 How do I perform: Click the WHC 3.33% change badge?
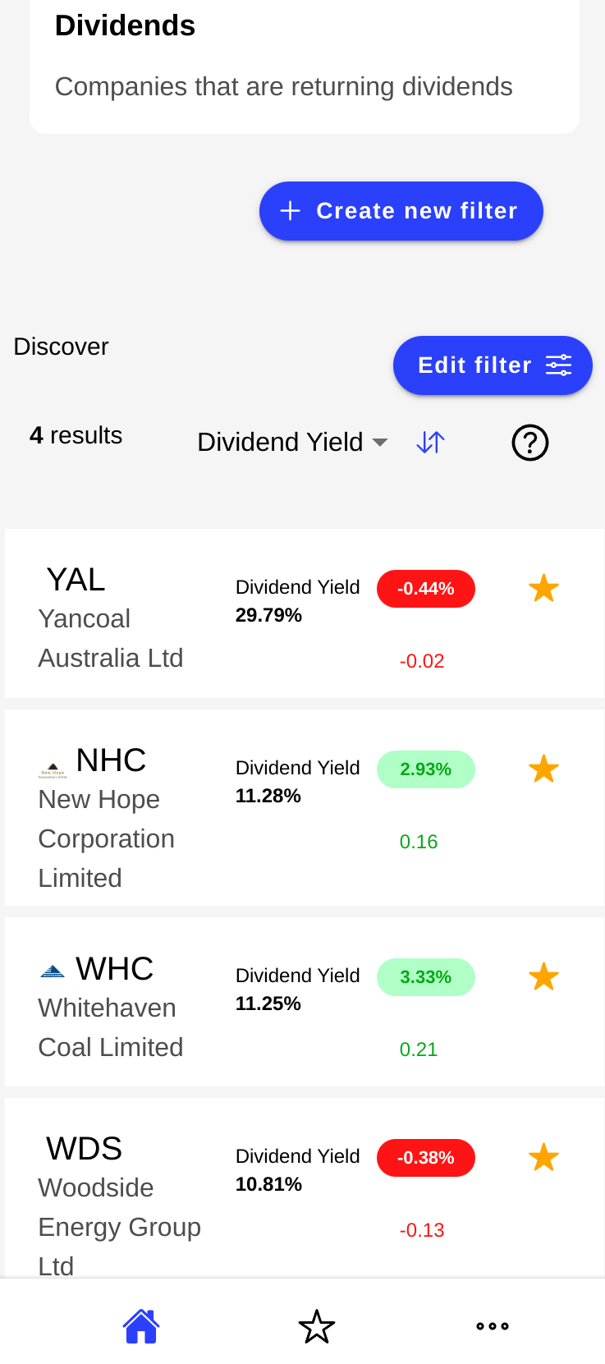[x=425, y=977]
